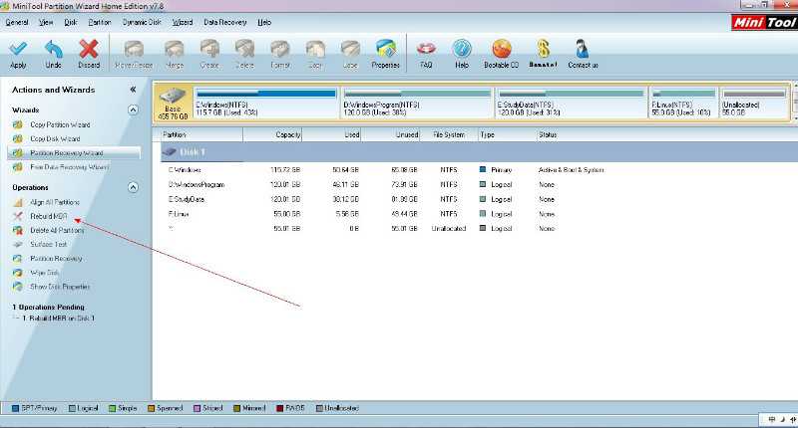Open the Data Recovery menu

[x=225, y=22]
